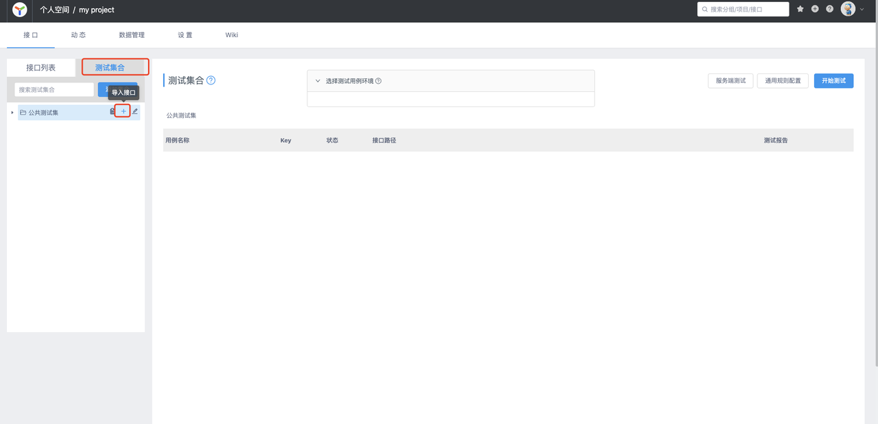The height and width of the screenshot is (424, 878).
Task: Click the YApi logo icon
Action: click(21, 10)
